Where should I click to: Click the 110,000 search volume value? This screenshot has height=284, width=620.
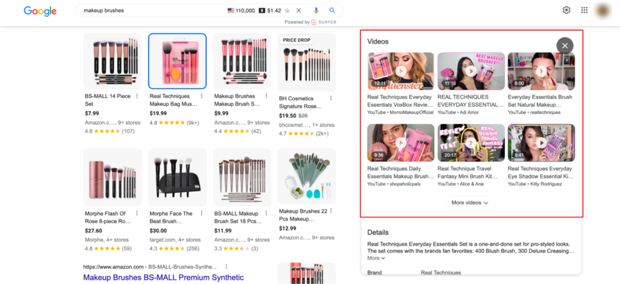pyautogui.click(x=245, y=11)
